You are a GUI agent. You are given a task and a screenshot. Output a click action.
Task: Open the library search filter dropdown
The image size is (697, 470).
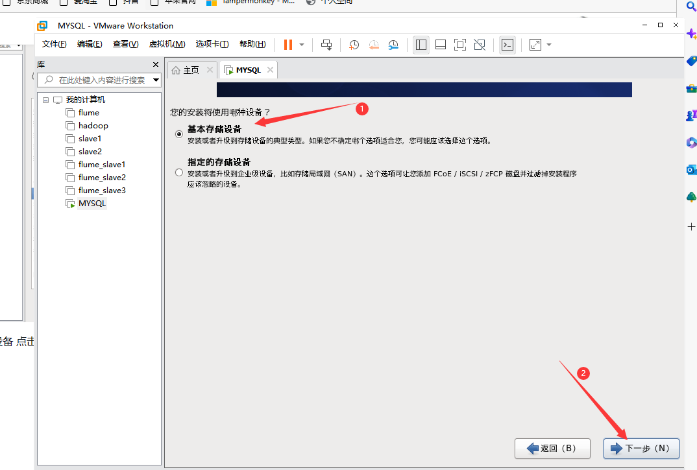pyautogui.click(x=156, y=80)
